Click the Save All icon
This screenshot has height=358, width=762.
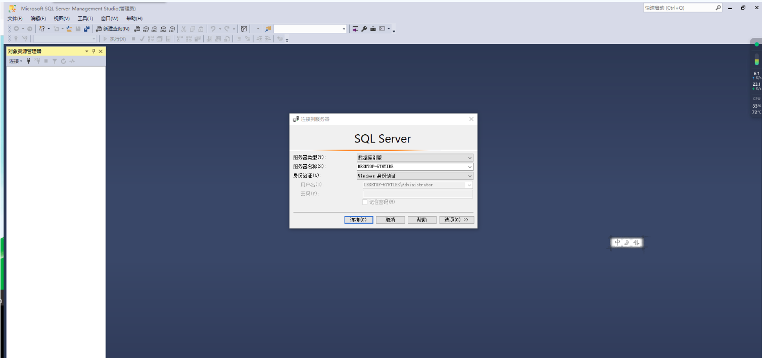click(86, 29)
